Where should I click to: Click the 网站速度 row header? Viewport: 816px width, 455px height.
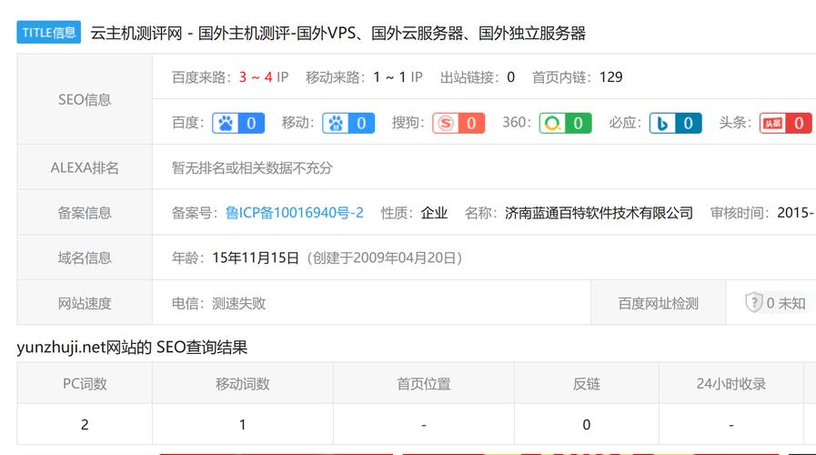pyautogui.click(x=85, y=303)
